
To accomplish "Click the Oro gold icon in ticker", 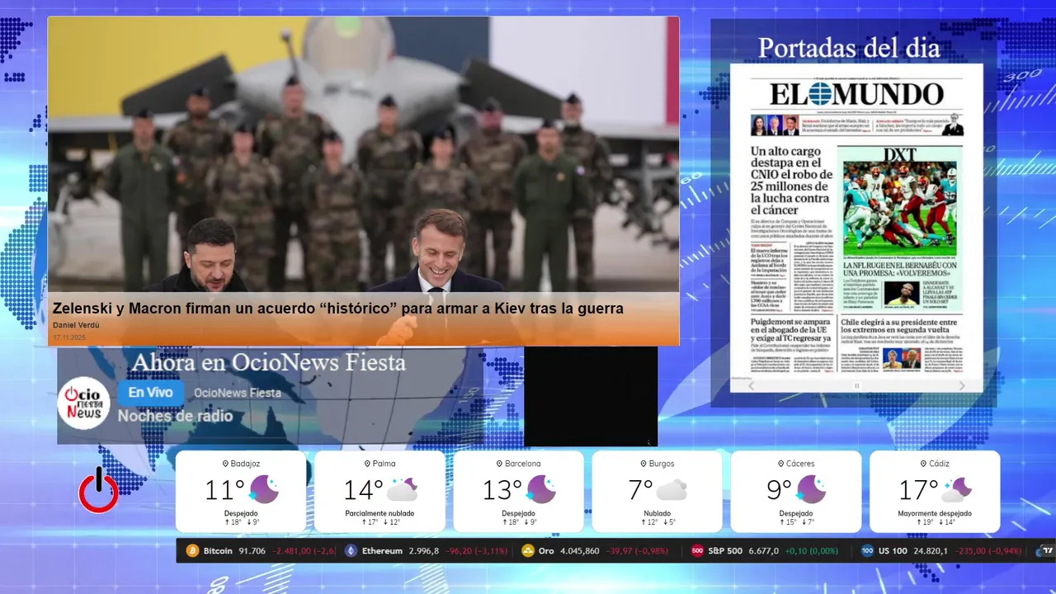I will coord(528,551).
